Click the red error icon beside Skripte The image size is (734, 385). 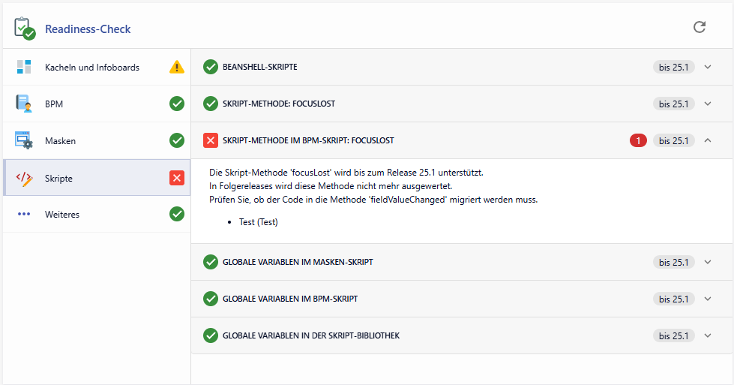click(177, 178)
